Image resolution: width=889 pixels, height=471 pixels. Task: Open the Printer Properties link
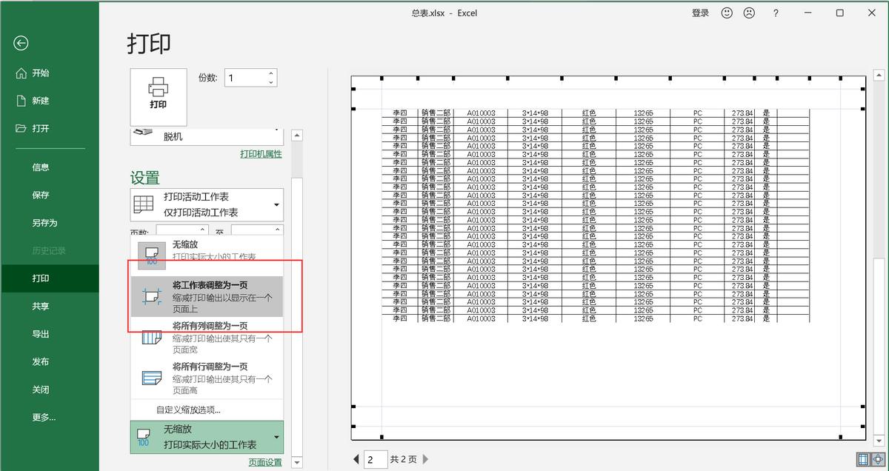pyautogui.click(x=261, y=154)
